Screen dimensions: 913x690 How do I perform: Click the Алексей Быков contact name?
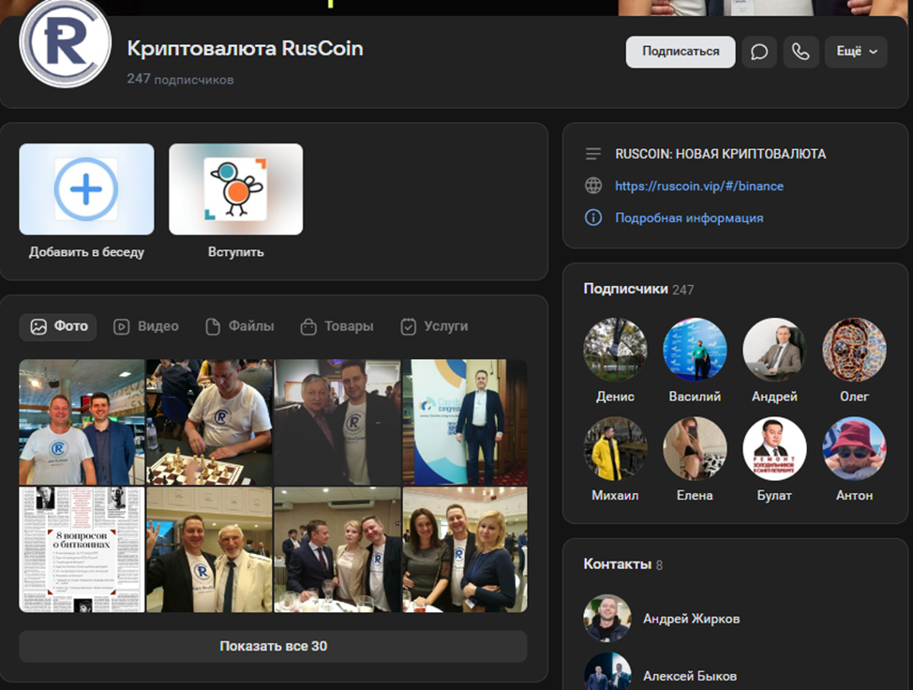690,677
